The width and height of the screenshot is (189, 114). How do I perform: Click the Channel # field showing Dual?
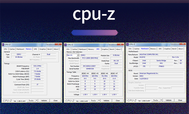[48, 54]
